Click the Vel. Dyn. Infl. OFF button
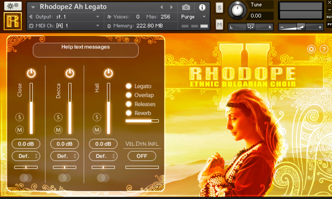This screenshot has width=332, height=199. (142, 156)
